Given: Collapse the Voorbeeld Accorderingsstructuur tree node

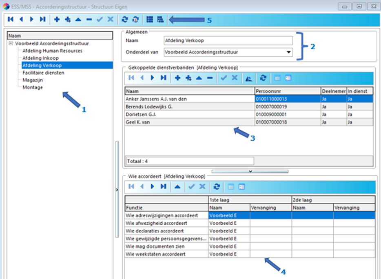Looking at the screenshot, I should (x=11, y=43).
